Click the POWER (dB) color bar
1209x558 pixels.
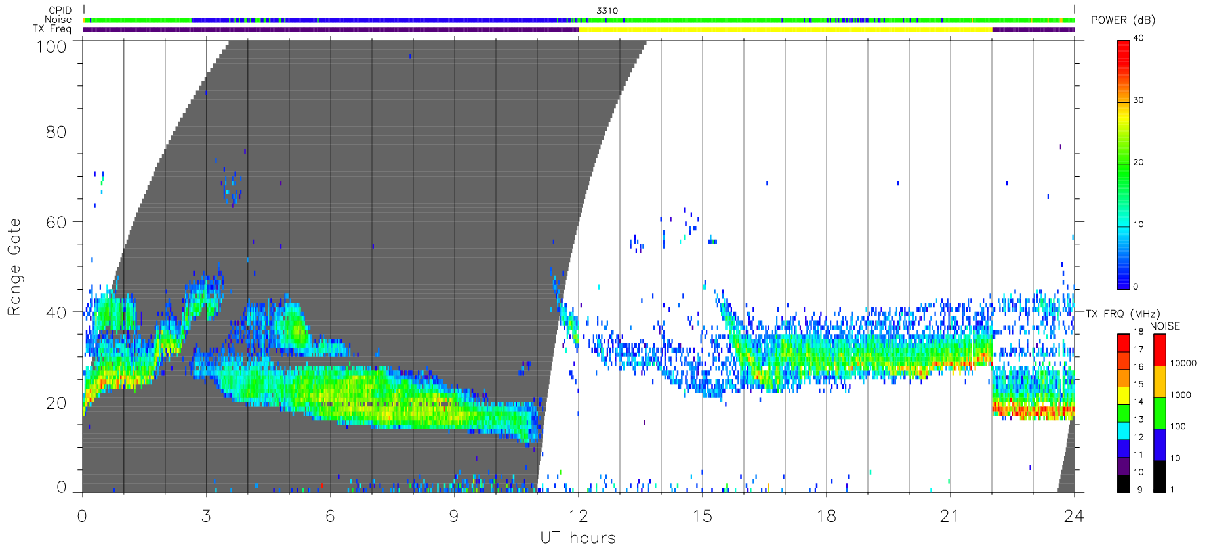[x=1124, y=164]
